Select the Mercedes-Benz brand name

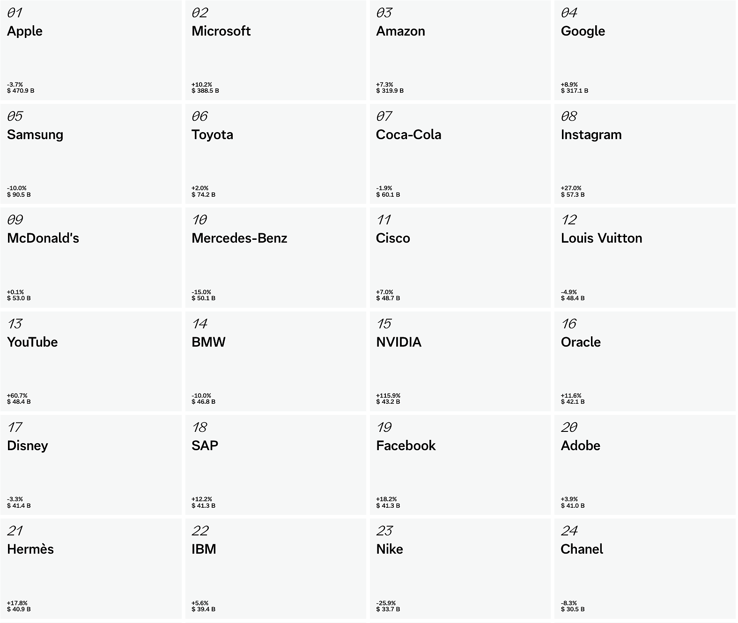pos(239,238)
